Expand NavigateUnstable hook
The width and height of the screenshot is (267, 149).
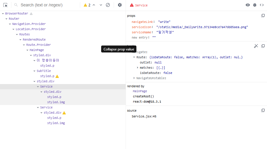point(134,78)
